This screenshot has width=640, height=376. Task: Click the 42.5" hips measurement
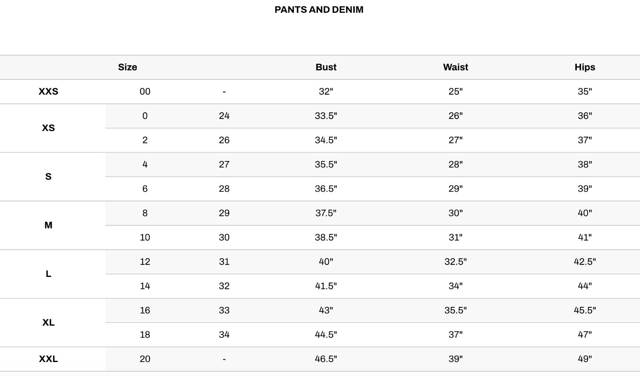(584, 262)
